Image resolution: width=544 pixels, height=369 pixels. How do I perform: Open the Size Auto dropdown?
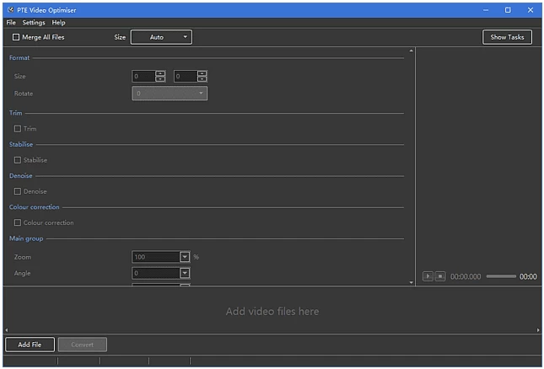(x=161, y=37)
